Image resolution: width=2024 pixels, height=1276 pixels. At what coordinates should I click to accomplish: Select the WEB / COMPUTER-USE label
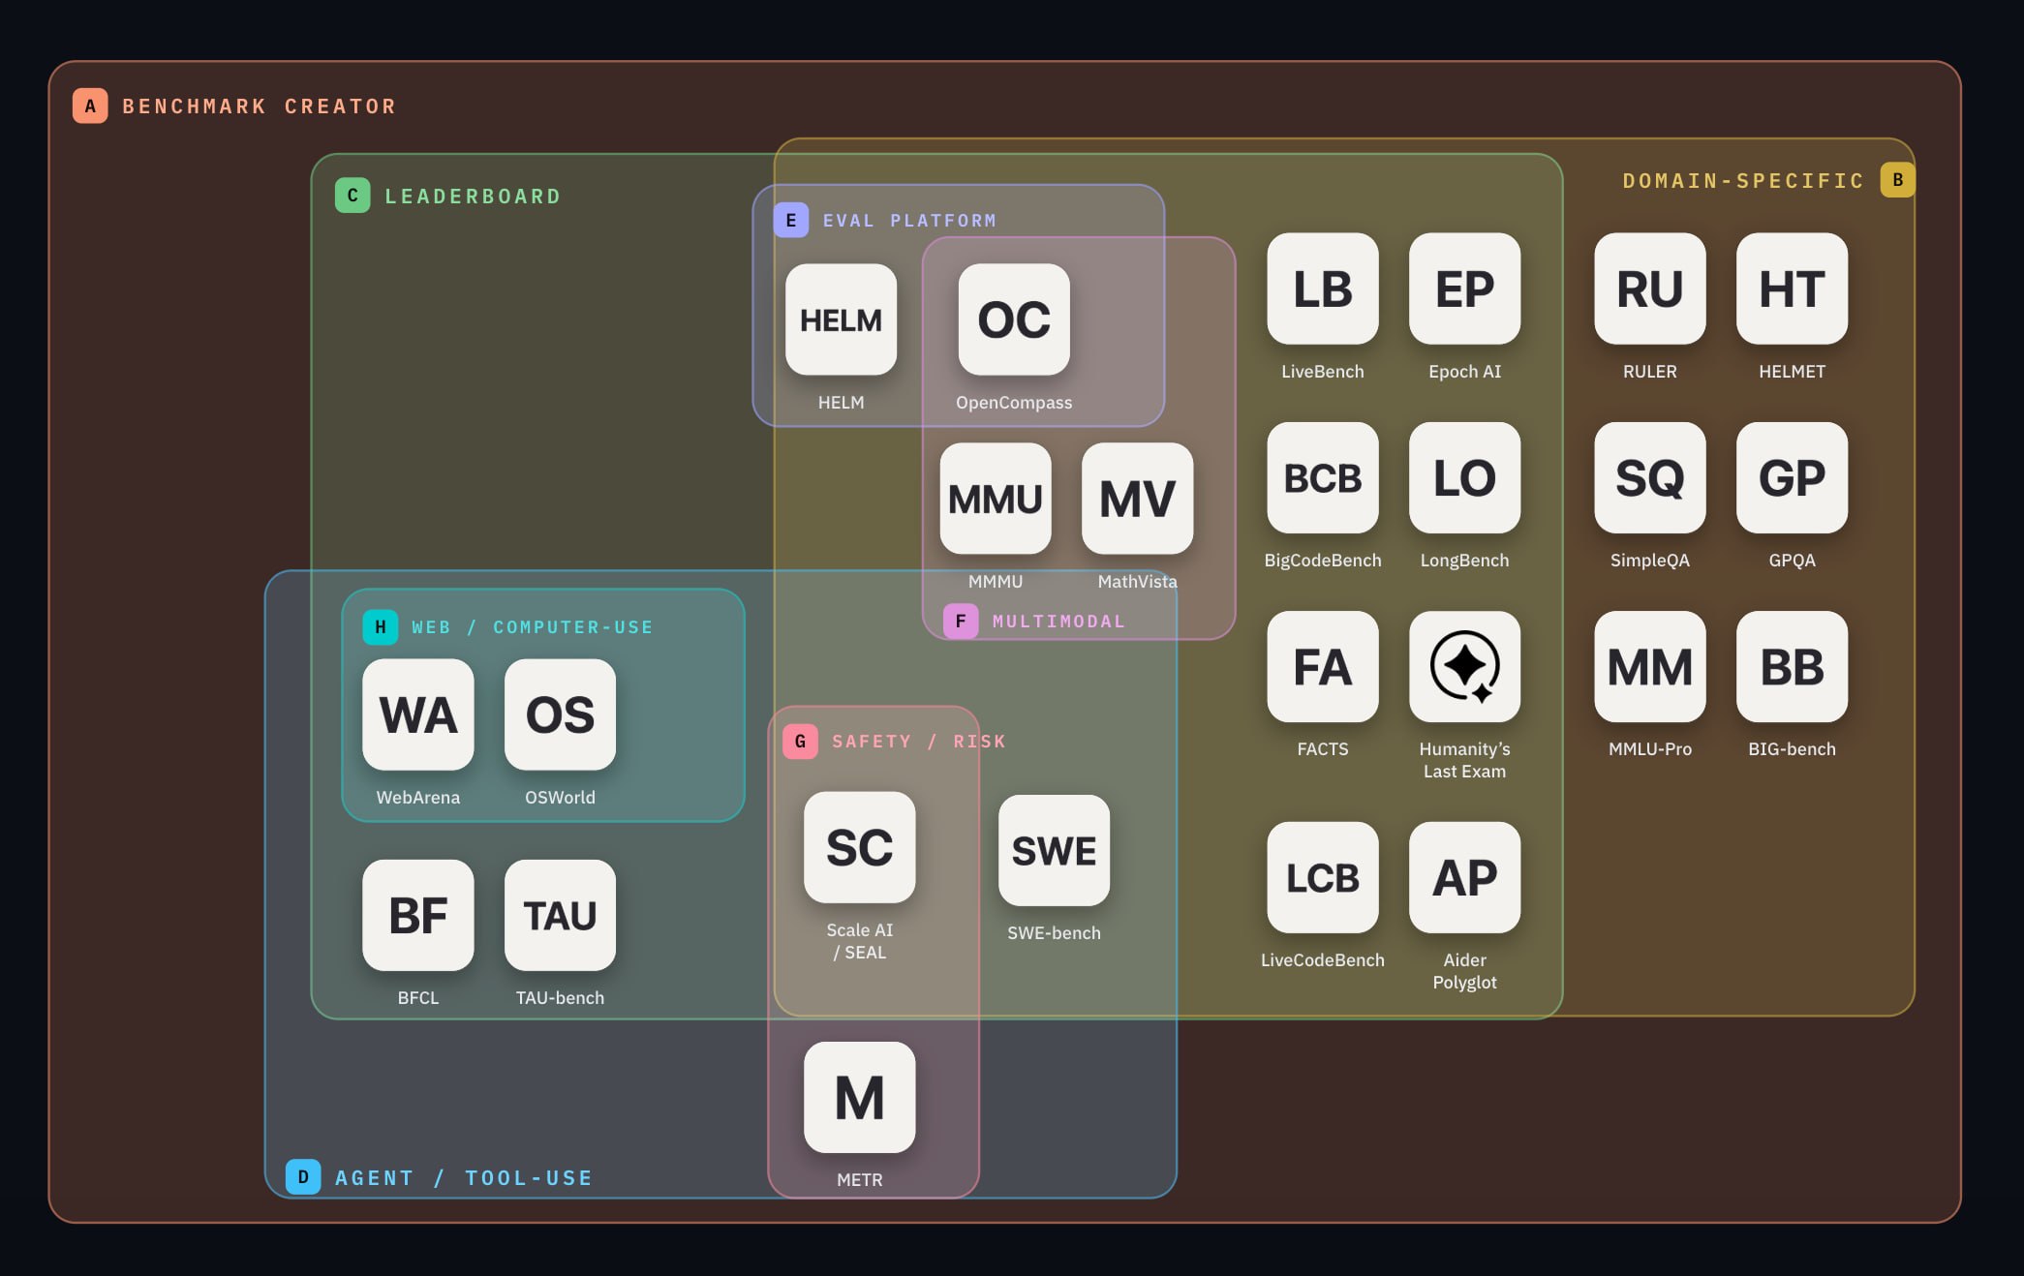click(532, 627)
